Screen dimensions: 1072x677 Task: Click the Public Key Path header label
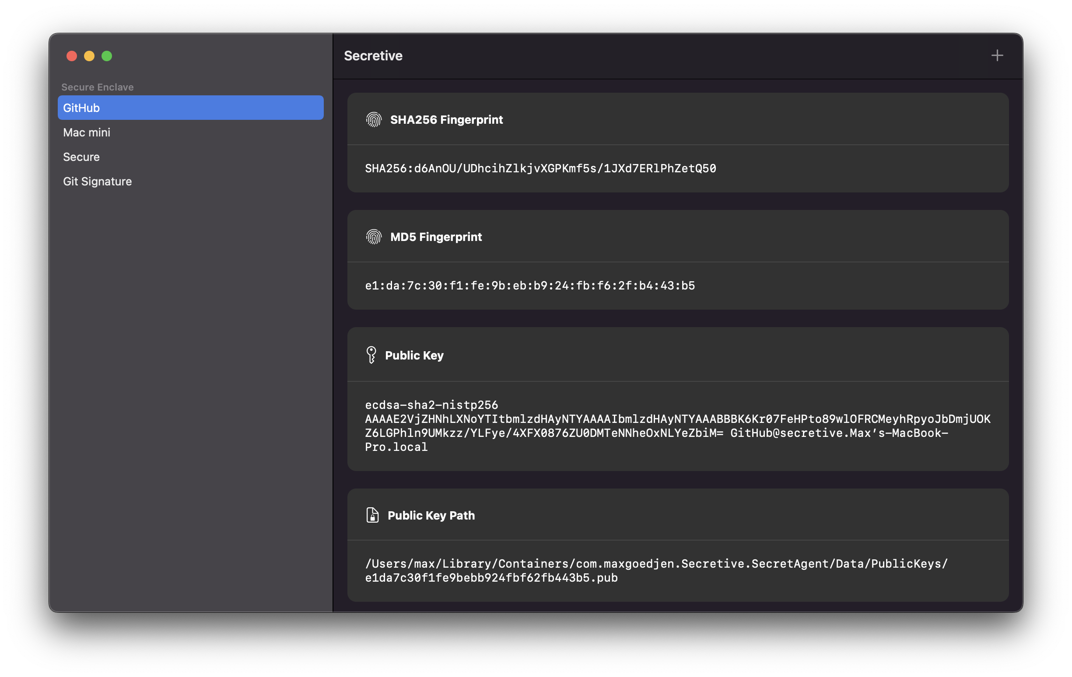coord(431,515)
